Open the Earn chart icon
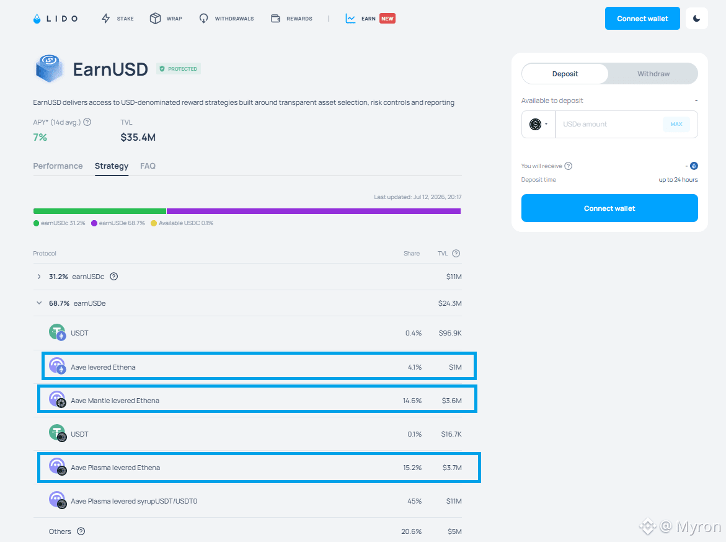The height and width of the screenshot is (542, 726). click(350, 19)
